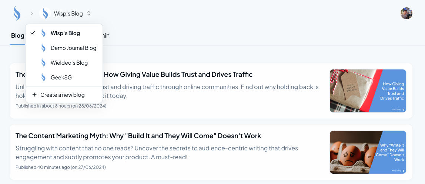Toggle the blog switcher up-down arrows
Screen dimensions: 425x184
[x=89, y=13]
